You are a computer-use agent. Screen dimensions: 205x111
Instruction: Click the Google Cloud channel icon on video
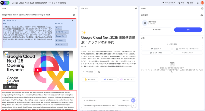point(6,54)
